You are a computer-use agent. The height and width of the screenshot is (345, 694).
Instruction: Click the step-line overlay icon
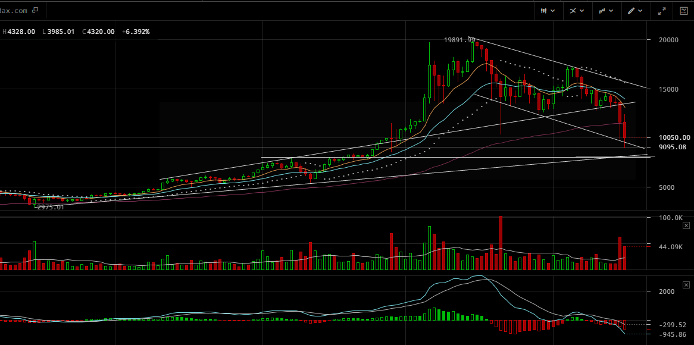pos(602,11)
